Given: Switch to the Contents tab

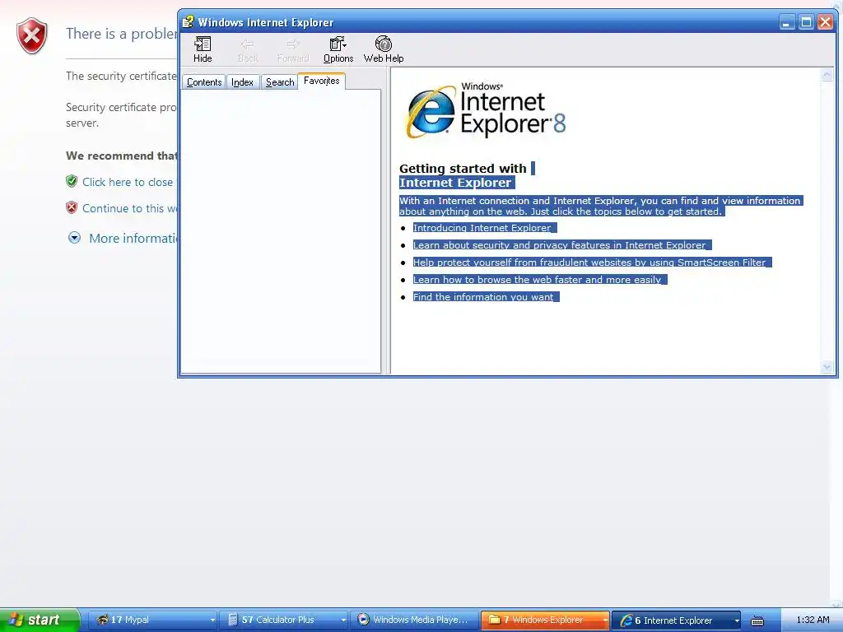Looking at the screenshot, I should pyautogui.click(x=204, y=82).
